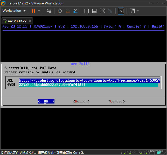The image size is (167, 155).
Task: Revert the virtual machine to snapshot
Action: (68, 11)
